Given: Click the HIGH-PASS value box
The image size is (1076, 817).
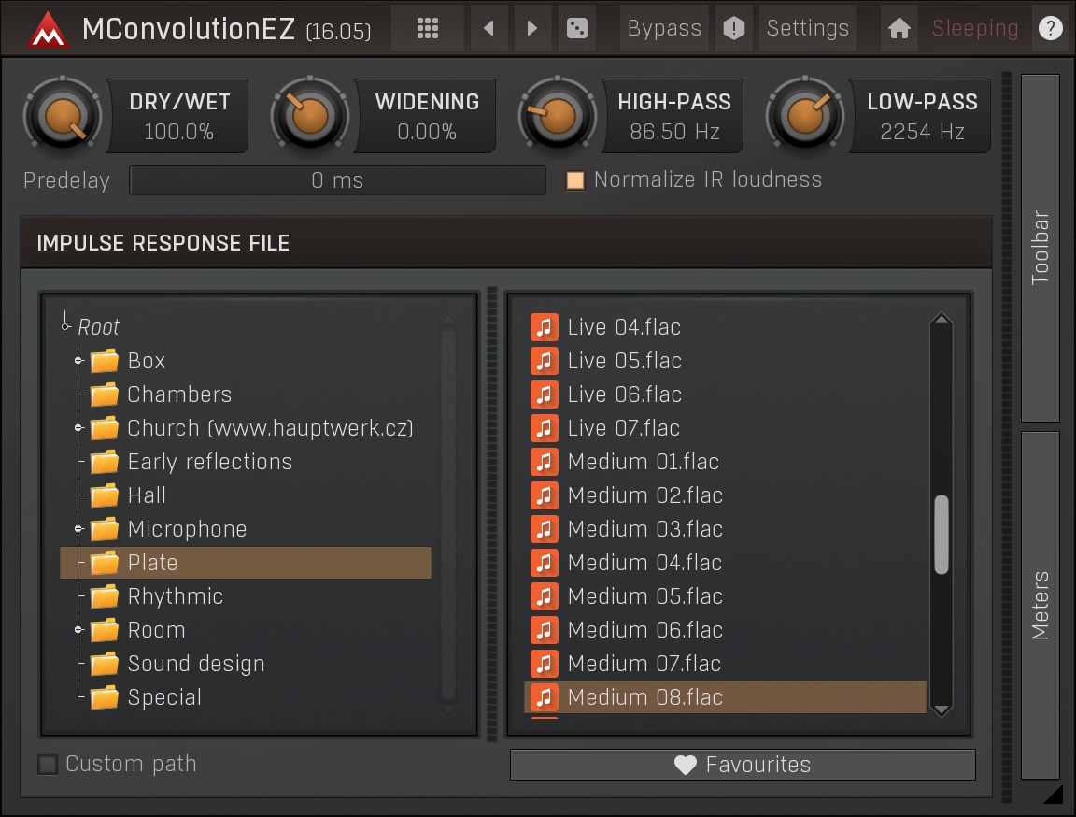Looking at the screenshot, I should tap(673, 115).
